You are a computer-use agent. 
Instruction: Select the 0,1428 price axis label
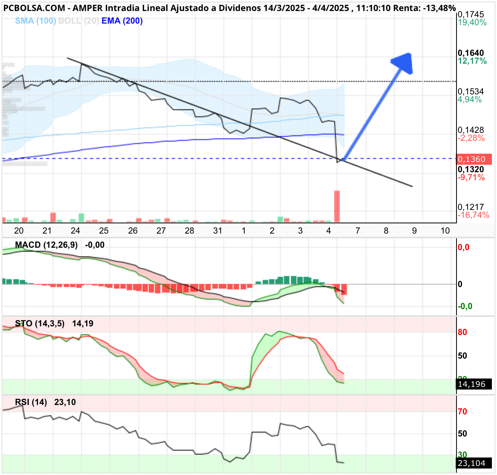tap(471, 130)
